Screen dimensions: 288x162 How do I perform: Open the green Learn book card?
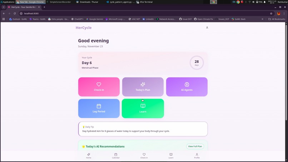143,108
